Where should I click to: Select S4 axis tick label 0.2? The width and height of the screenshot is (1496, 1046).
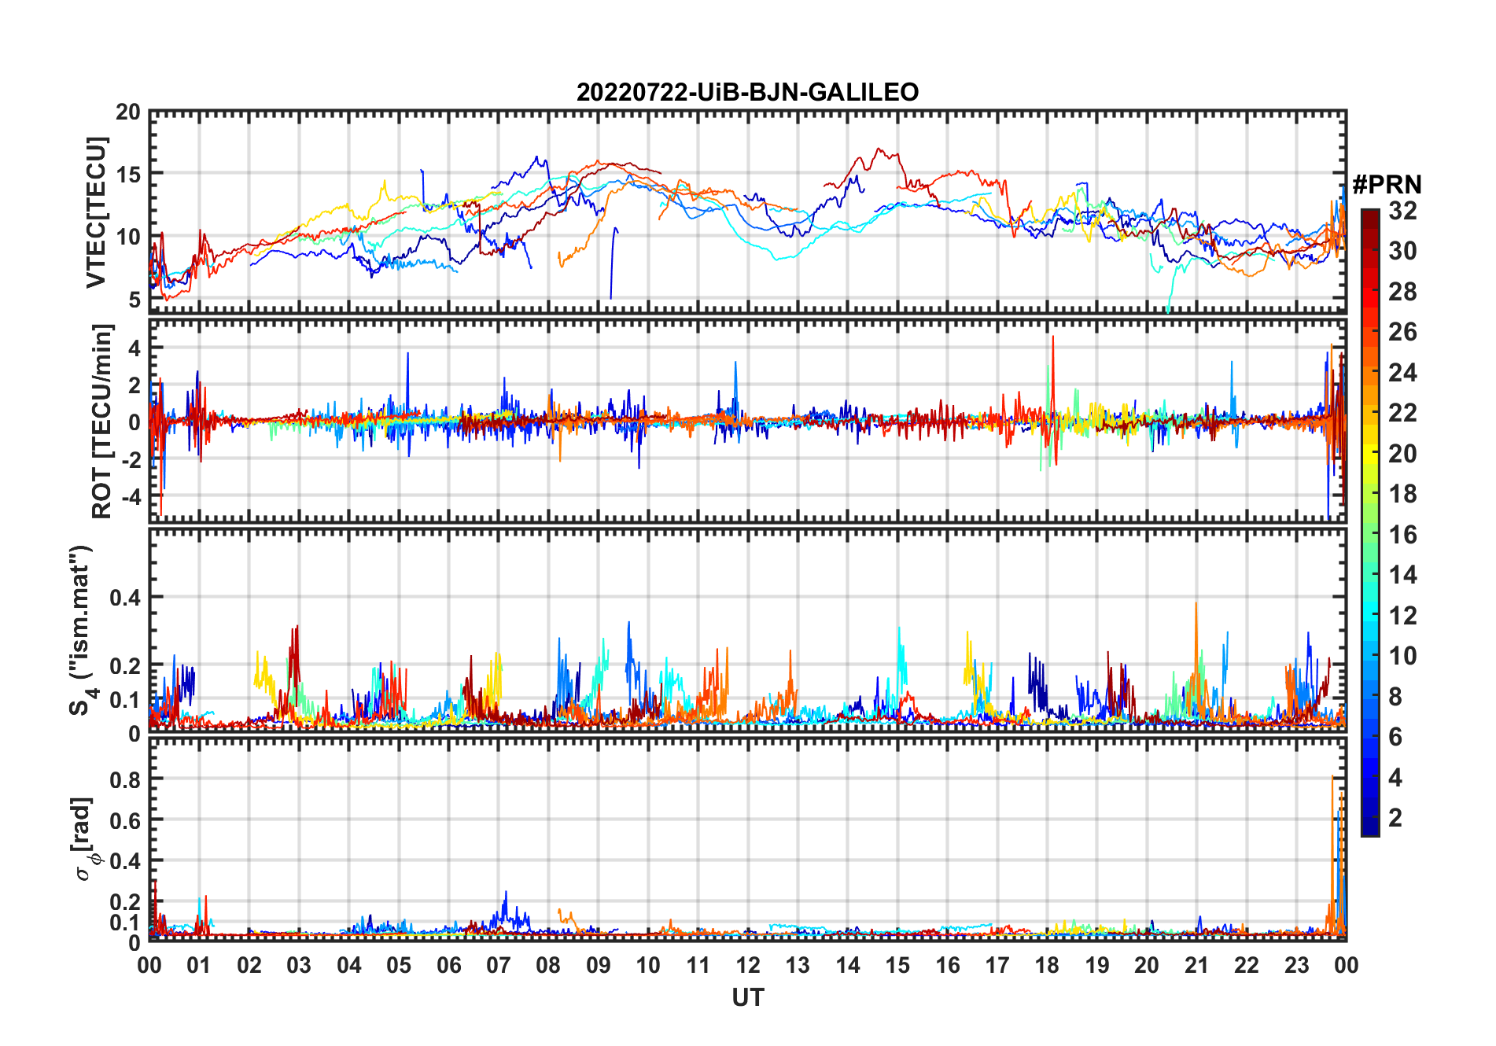[126, 666]
